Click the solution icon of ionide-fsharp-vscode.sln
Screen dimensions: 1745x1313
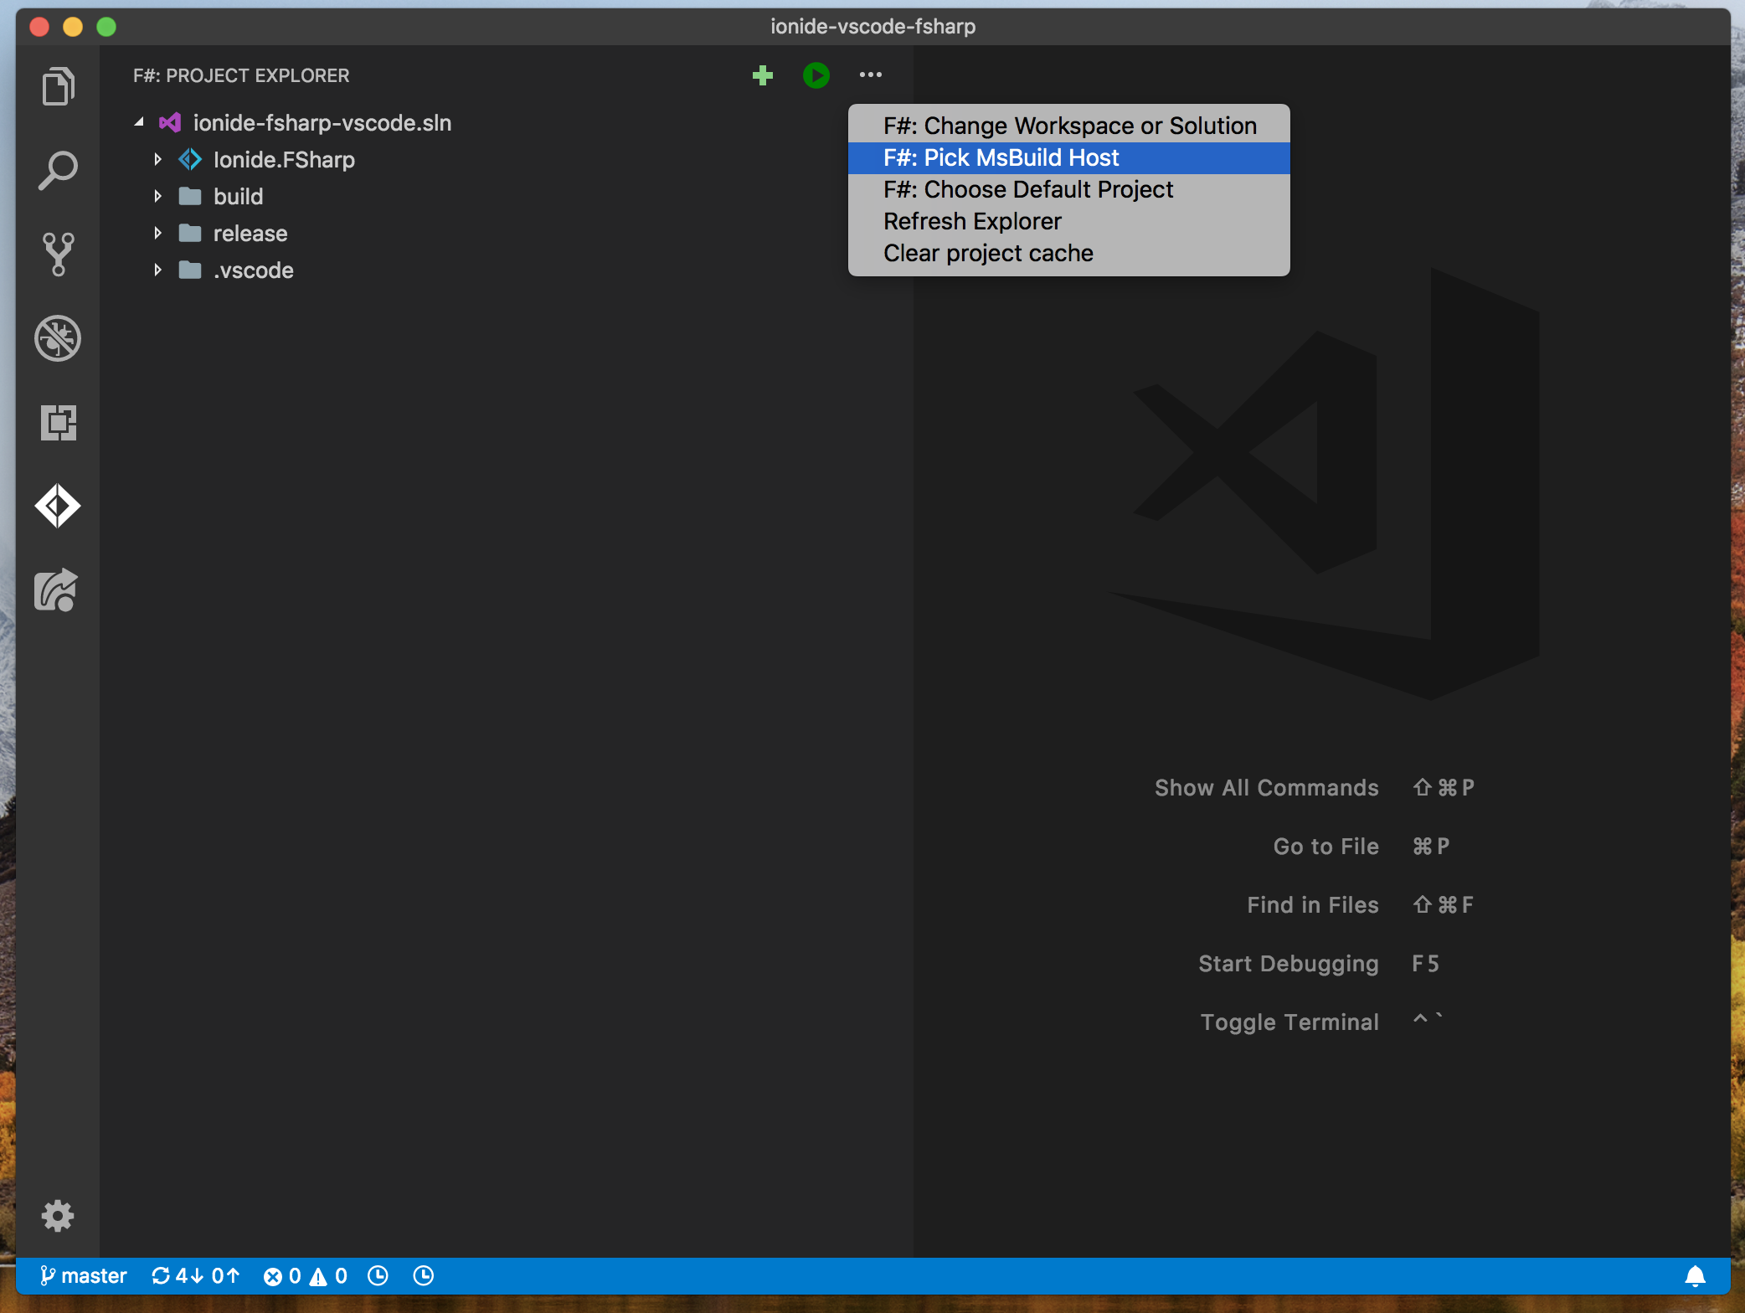tap(170, 123)
